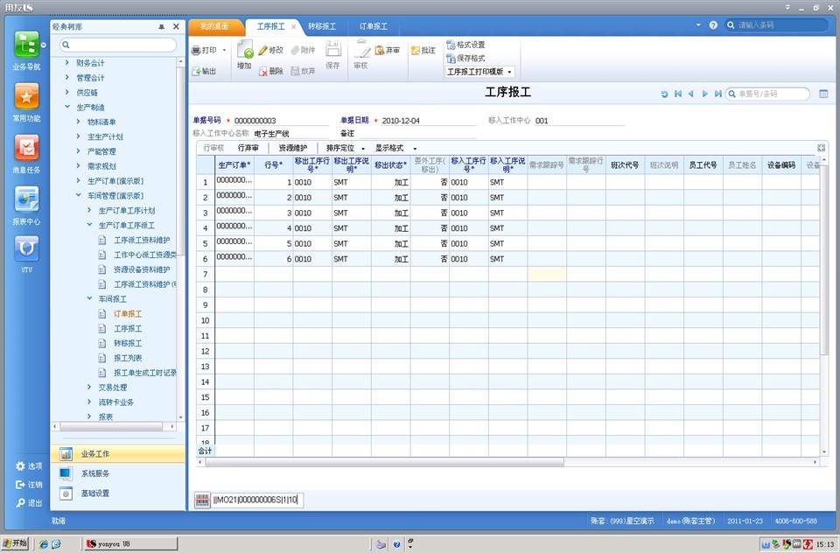
Task: Expand the grid with top-right maximize icon
Action: 821,147
